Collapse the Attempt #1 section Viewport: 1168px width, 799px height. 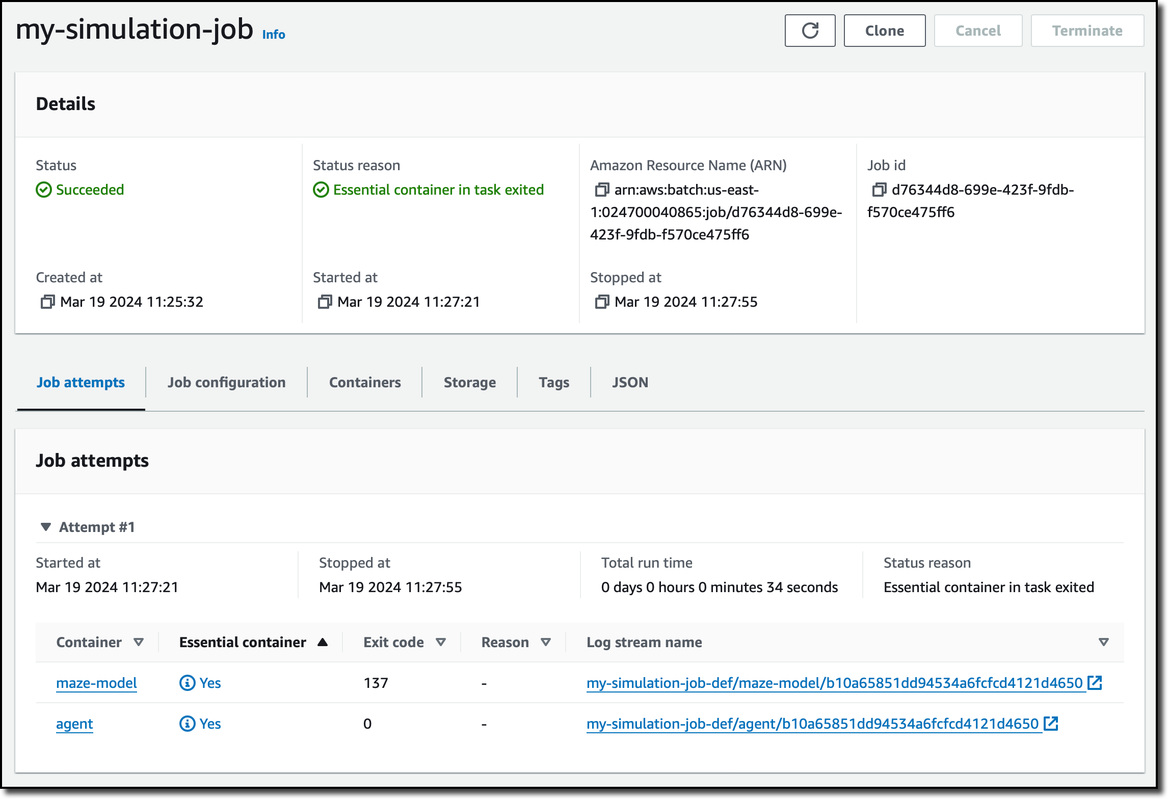tap(46, 527)
